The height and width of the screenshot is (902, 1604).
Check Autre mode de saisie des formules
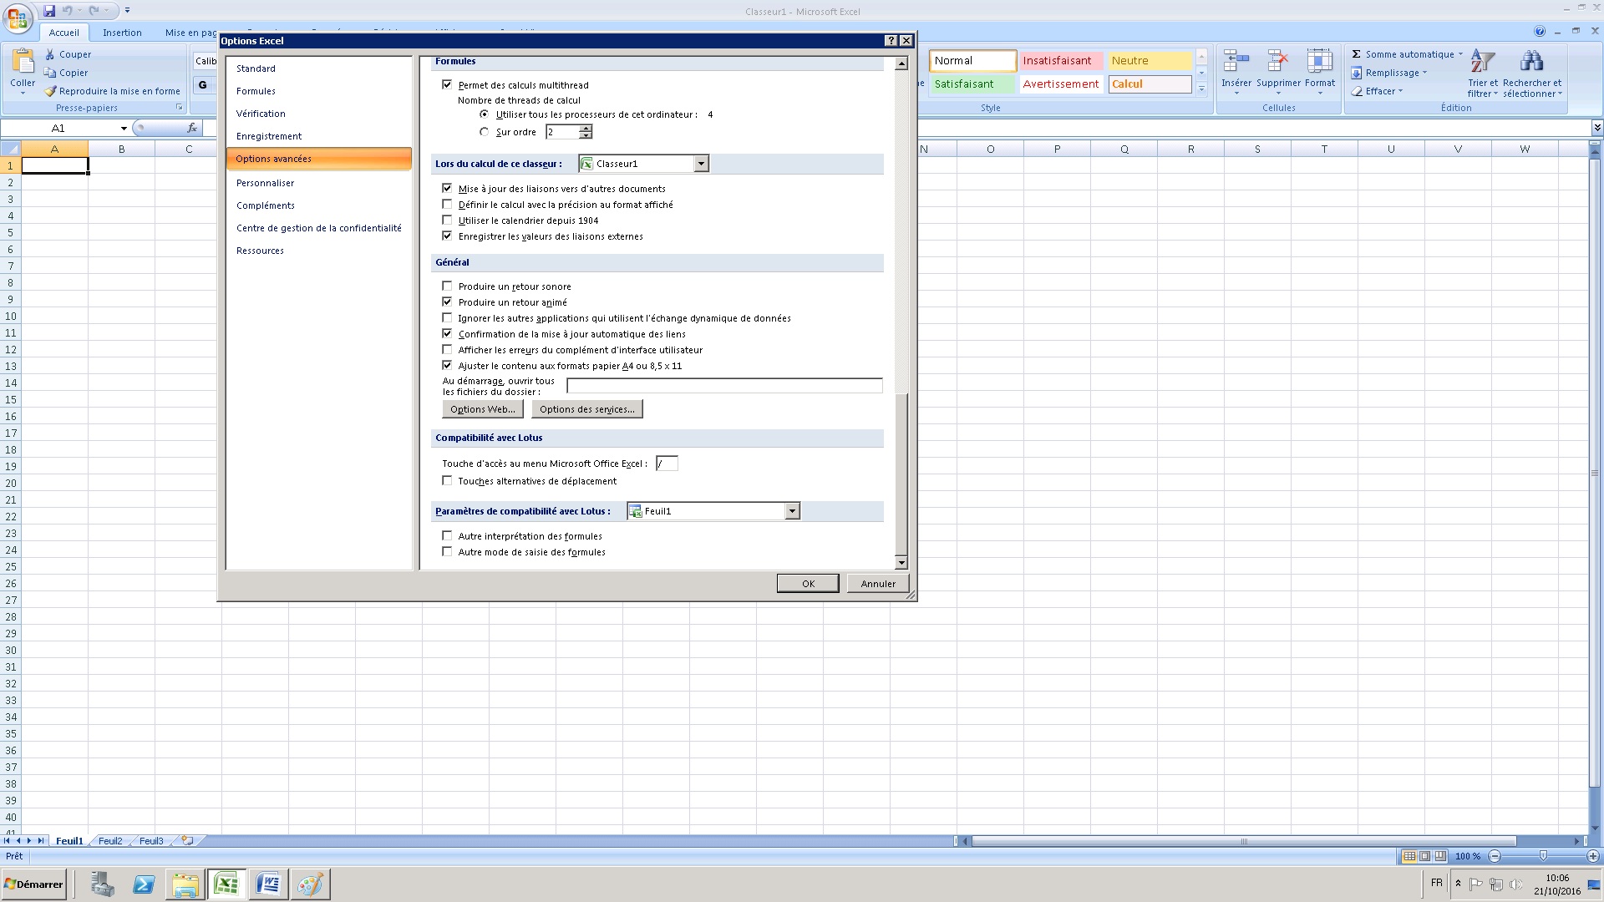pos(447,551)
